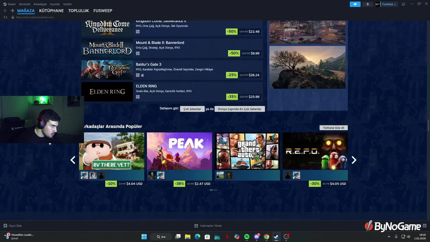Switch to the KÜTÜPHANE tab
430x242 pixels.
pos(51,11)
